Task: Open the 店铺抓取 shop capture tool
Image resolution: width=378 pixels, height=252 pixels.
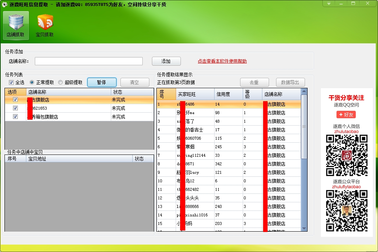Action: pyautogui.click(x=16, y=25)
